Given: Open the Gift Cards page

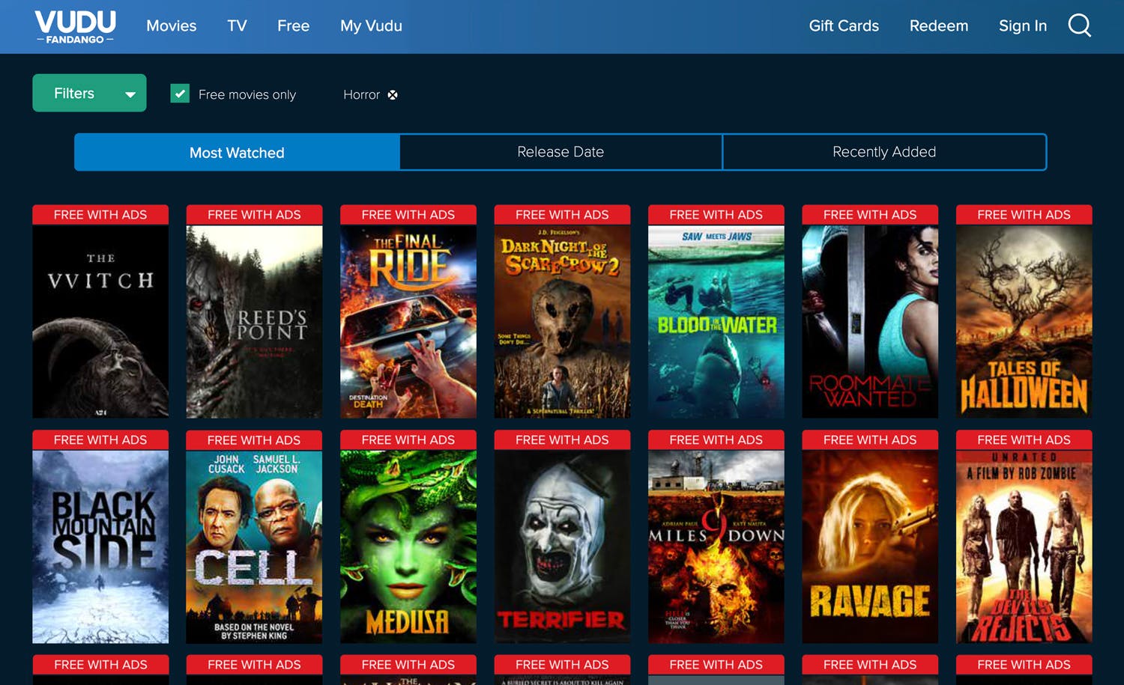Looking at the screenshot, I should pos(844,26).
